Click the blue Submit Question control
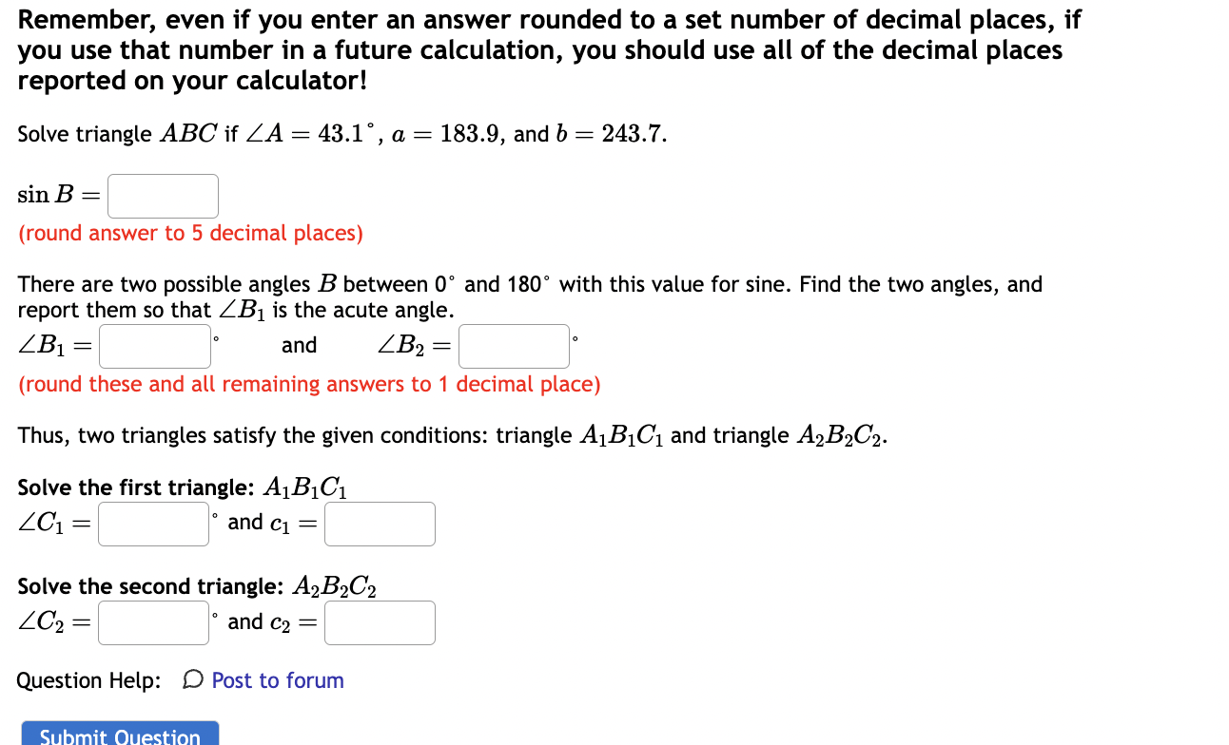 119,735
